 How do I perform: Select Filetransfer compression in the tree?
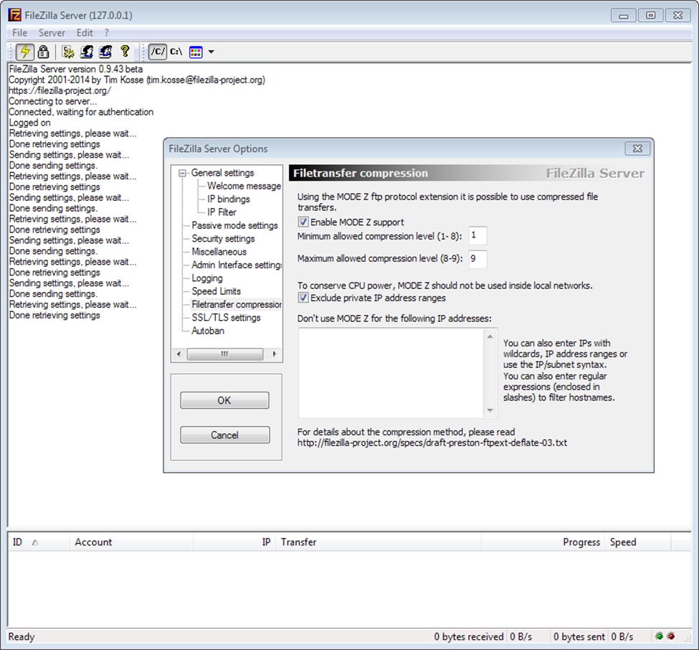click(237, 304)
